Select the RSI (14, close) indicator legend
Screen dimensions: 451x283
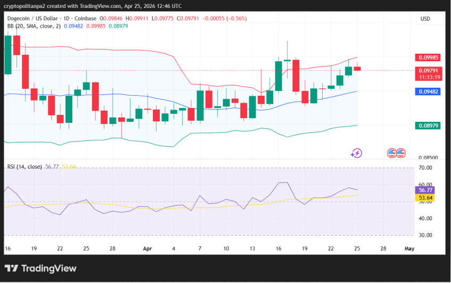coord(24,167)
